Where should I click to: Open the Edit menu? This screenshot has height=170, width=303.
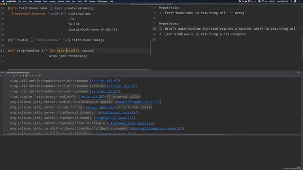click(25, 1)
